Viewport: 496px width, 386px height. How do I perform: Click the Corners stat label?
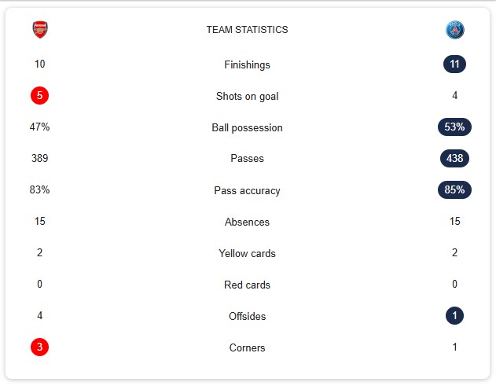click(247, 347)
